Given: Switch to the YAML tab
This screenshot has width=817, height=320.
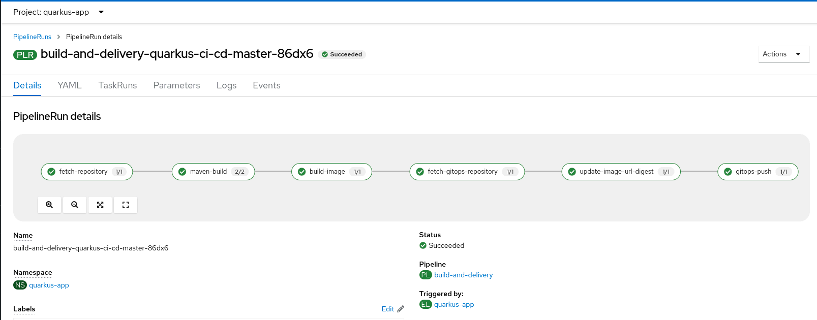Looking at the screenshot, I should tap(70, 85).
